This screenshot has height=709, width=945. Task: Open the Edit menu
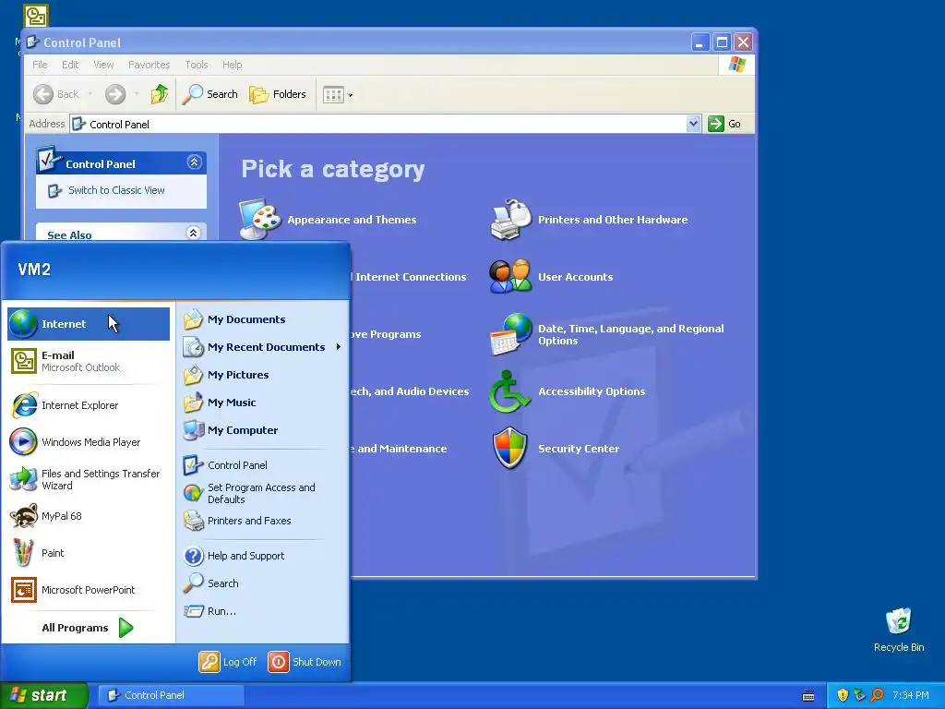pos(70,65)
